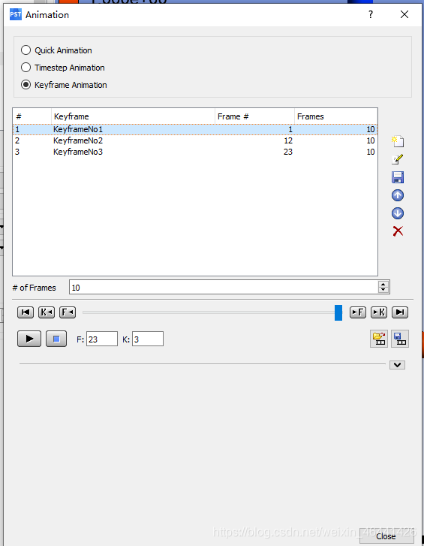Jump to first frame button
The height and width of the screenshot is (546, 424).
coord(26,312)
